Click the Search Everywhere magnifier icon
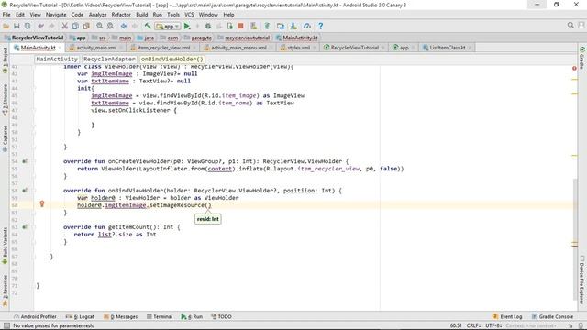Image resolution: width=587 pixels, height=330 pixels. [x=570, y=25]
